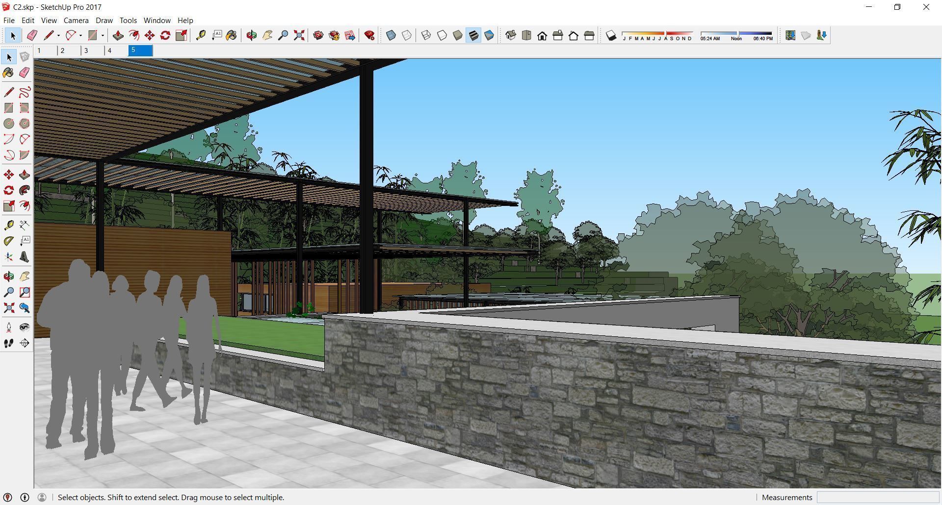Enable Shaded With Textures style

tap(473, 35)
